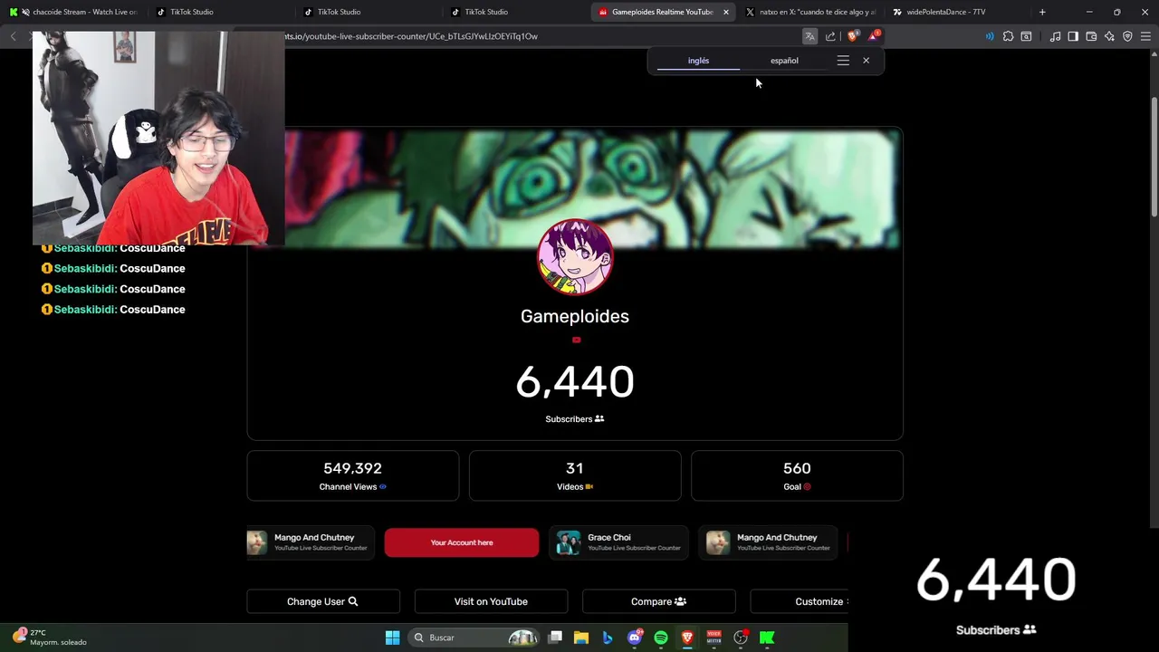Toggle the browser sidebar panel icon
Image resolution: width=1159 pixels, height=652 pixels.
point(1073,36)
